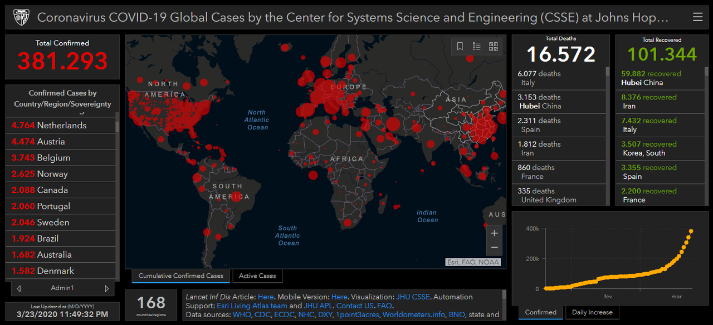The image size is (713, 325).
Task: Click the Spain 2.311 deaths entry
Action: (x=559, y=125)
